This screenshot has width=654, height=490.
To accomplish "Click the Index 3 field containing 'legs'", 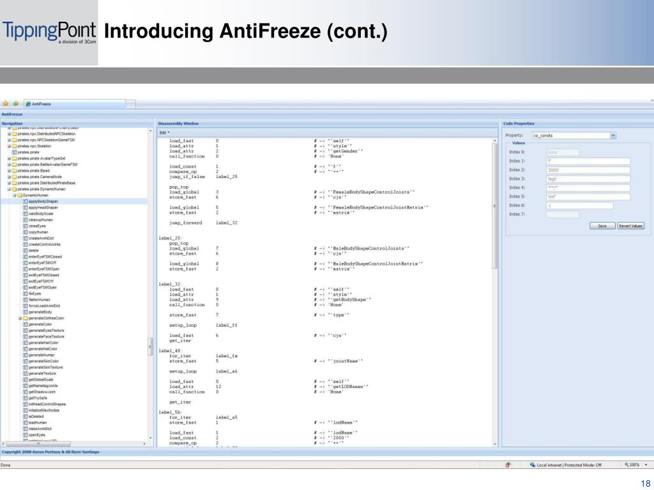I will coord(588,179).
